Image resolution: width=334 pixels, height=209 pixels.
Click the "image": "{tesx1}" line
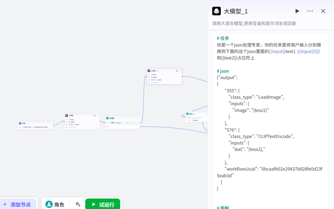(x=250, y=110)
